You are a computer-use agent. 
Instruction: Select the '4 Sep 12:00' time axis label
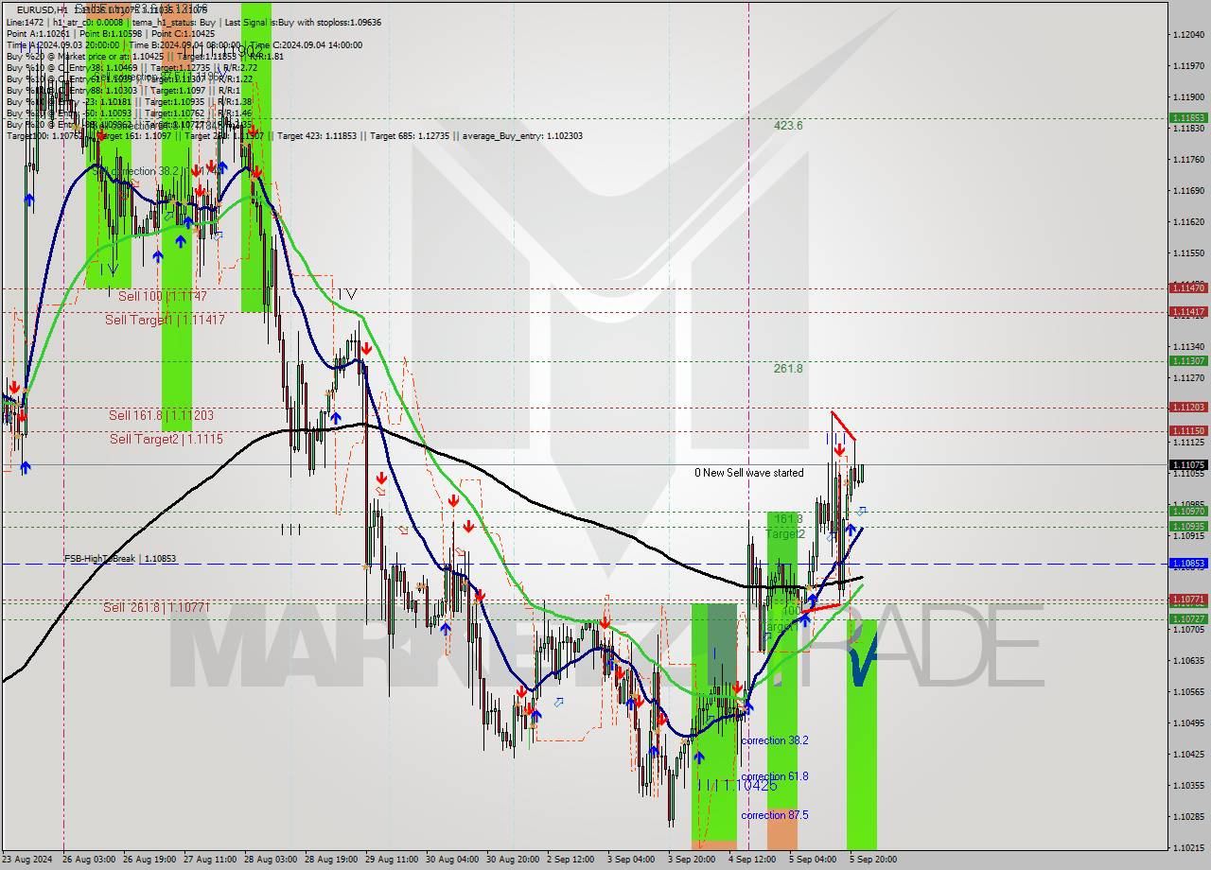pos(753,860)
